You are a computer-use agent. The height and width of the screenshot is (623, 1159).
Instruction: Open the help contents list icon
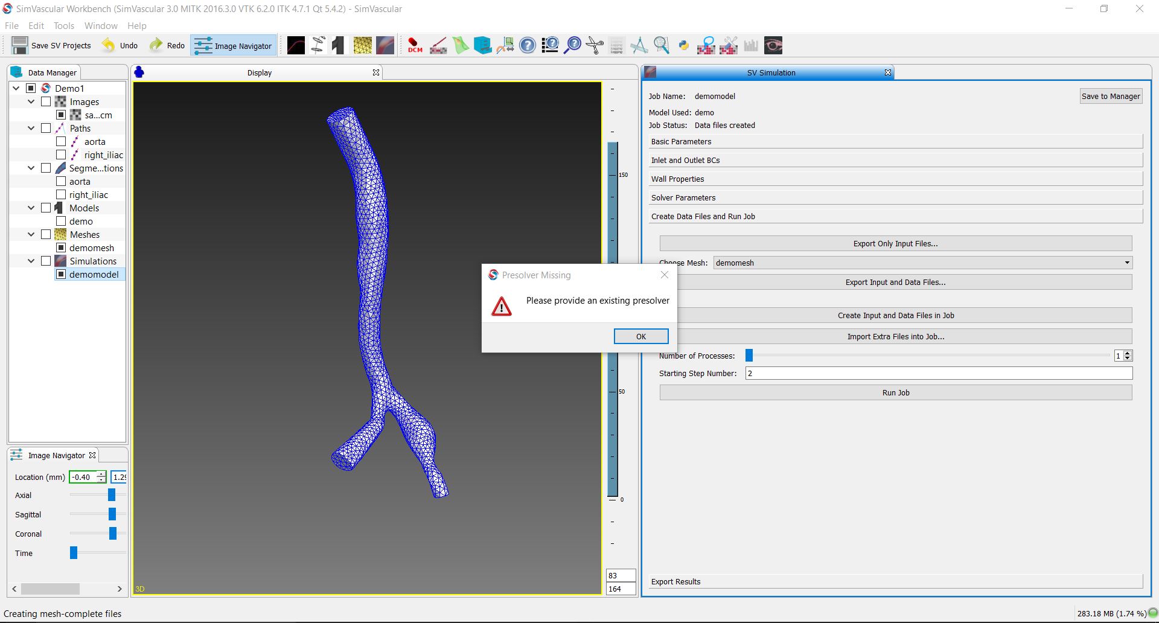pos(550,45)
